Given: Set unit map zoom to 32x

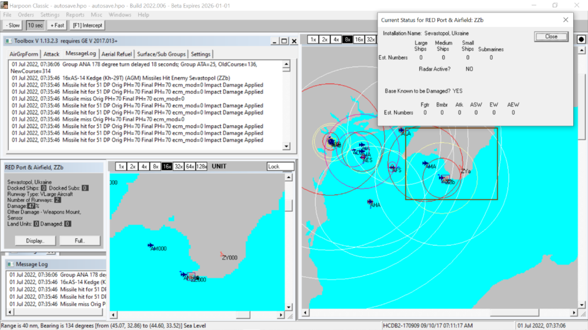Looking at the screenshot, I should (x=179, y=166).
